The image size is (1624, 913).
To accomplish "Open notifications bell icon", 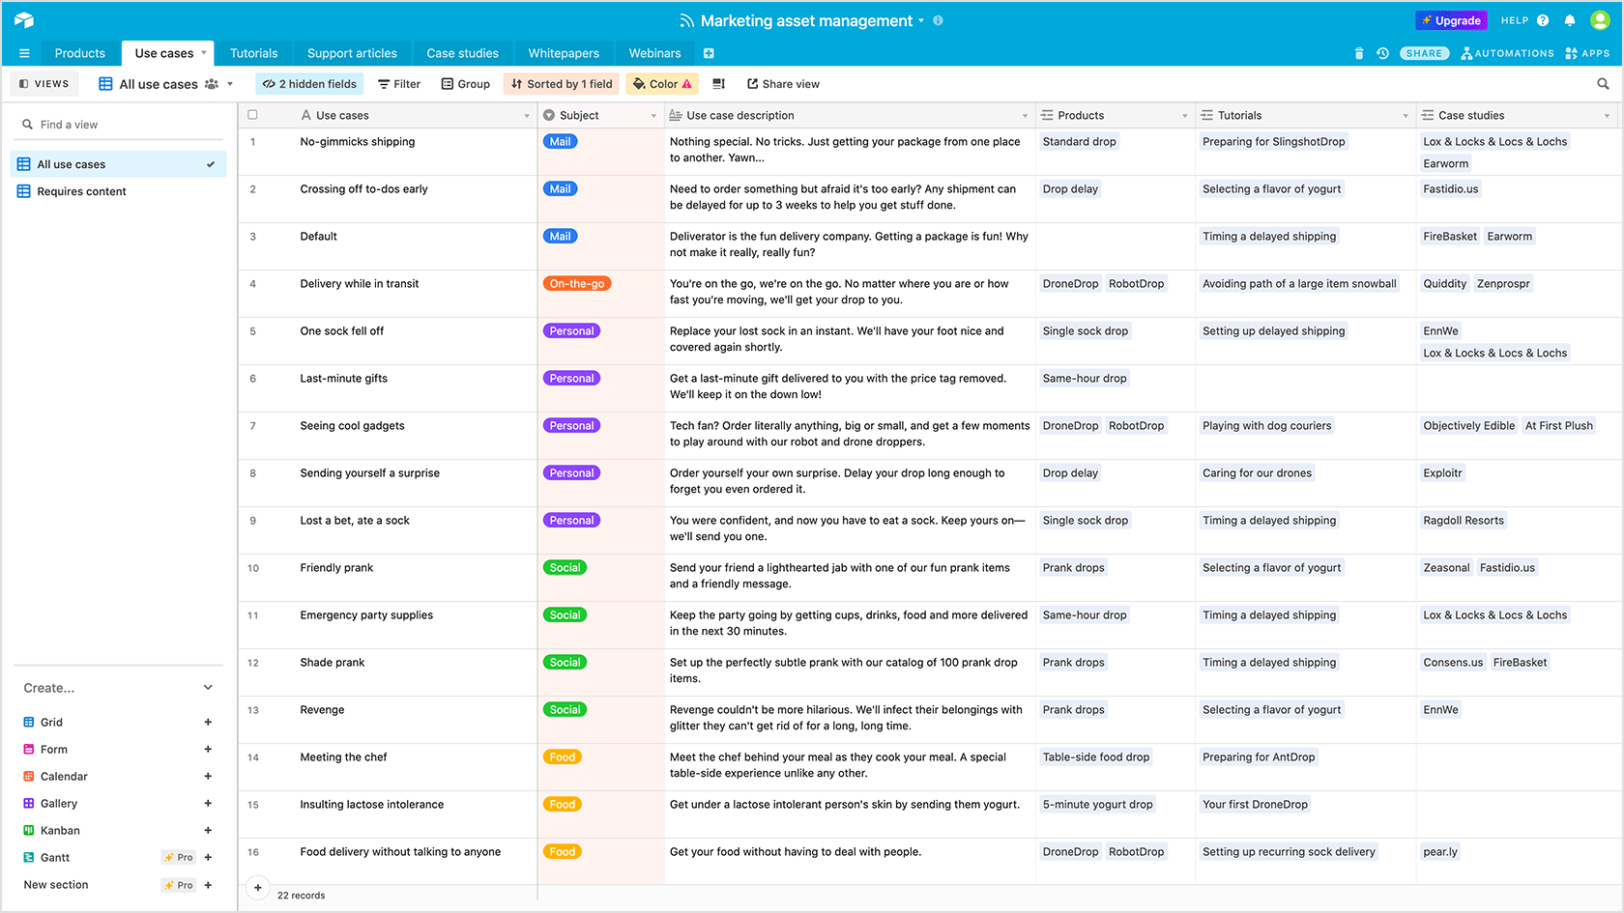I will tap(1570, 20).
